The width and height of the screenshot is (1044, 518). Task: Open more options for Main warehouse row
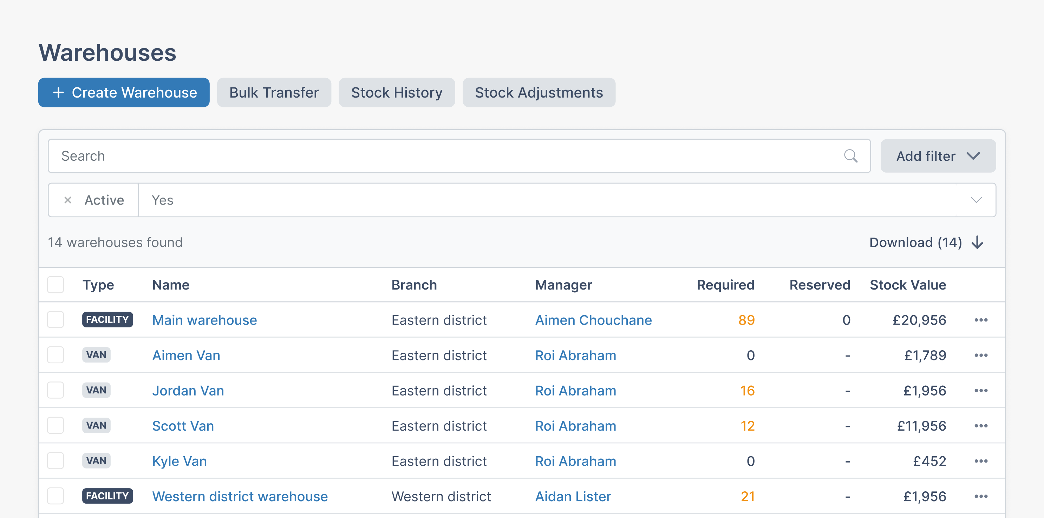(981, 320)
